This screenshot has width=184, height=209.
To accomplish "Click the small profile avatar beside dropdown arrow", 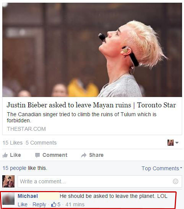I will tap(171, 143).
